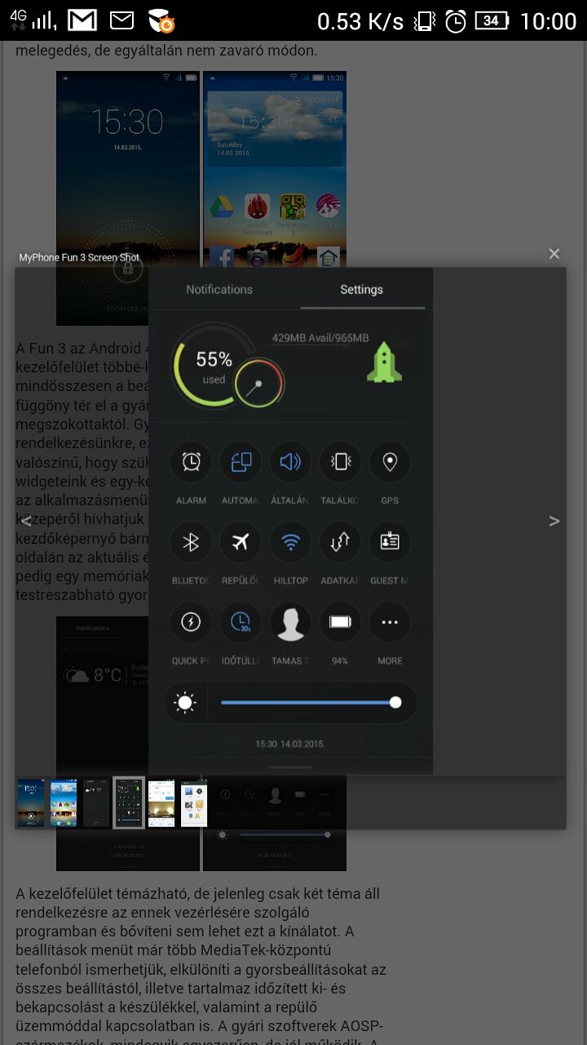The image size is (587, 1045).
Task: Tap the avast-style orange notification icon
Action: point(161,21)
